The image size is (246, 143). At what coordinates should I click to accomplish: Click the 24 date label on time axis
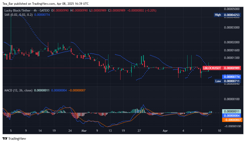point(70,131)
